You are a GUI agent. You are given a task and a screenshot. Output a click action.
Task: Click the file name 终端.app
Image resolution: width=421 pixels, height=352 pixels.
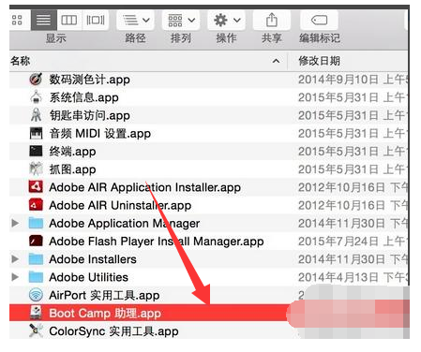click(72, 152)
